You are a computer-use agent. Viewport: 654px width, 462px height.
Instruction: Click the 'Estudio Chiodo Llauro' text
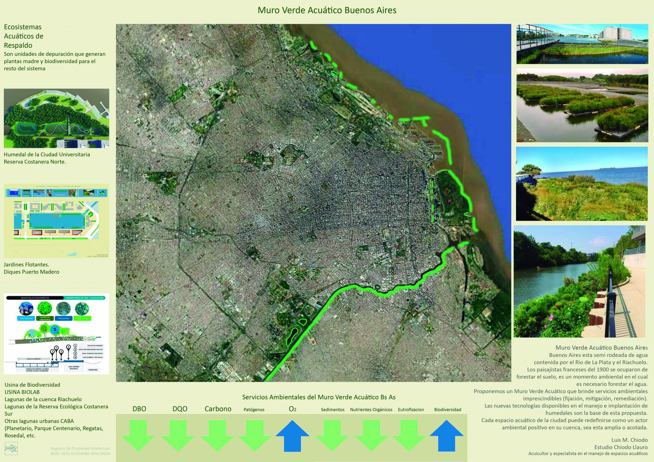[x=621, y=447]
